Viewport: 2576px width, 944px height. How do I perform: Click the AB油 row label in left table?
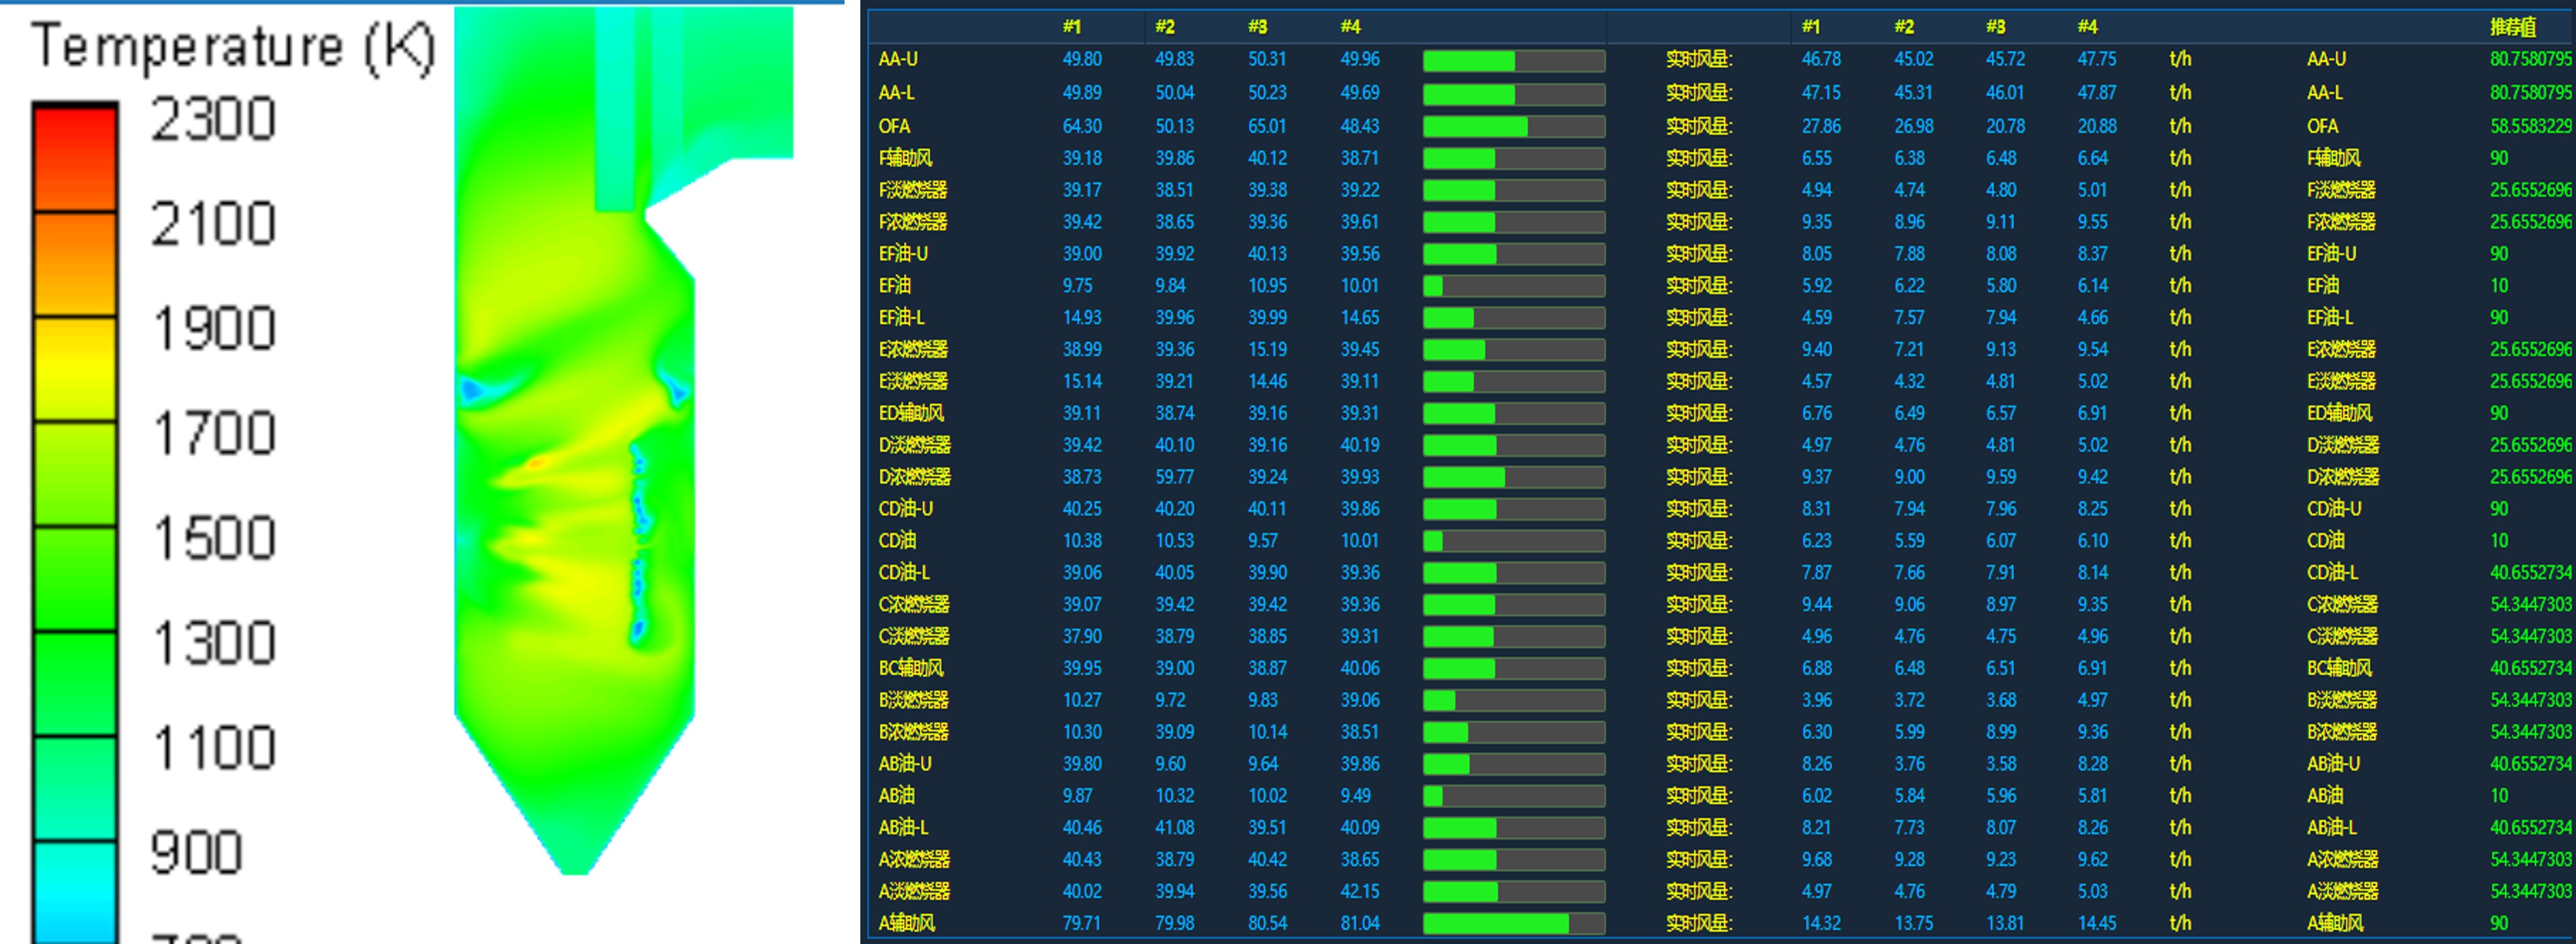coord(897,795)
